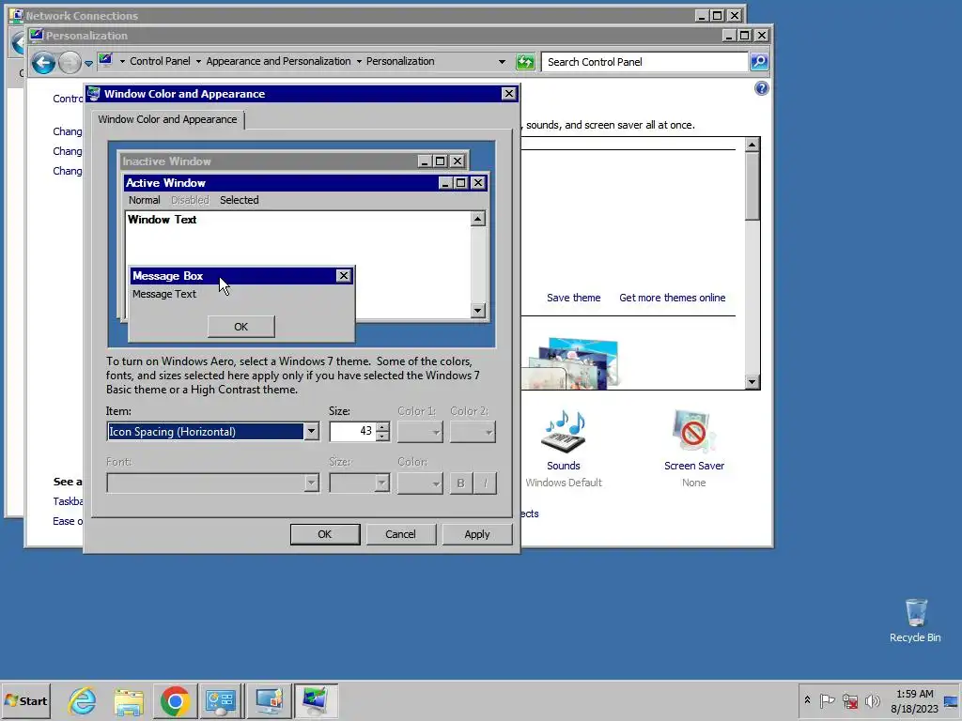The width and height of the screenshot is (962, 721).
Task: Open the Font Color swatch dropdown
Action: click(420, 483)
